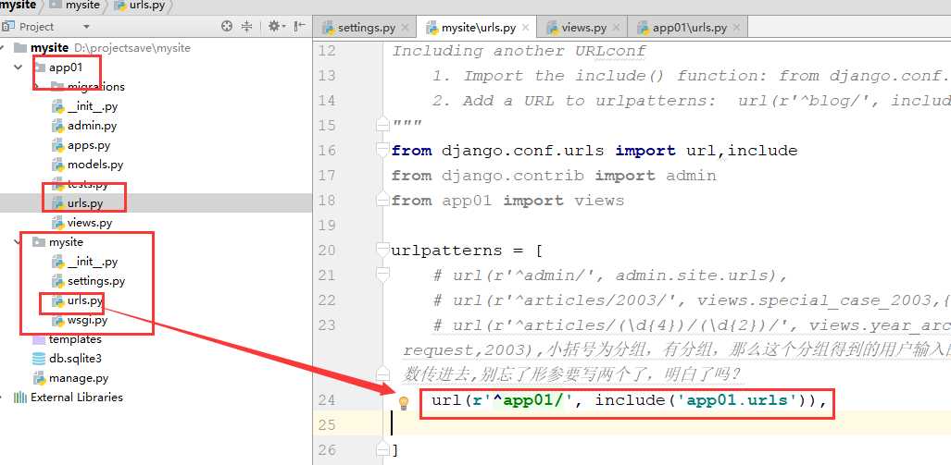This screenshot has width=951, height=465.
Task: Close the app01\urls.py tab
Action: coord(736,28)
